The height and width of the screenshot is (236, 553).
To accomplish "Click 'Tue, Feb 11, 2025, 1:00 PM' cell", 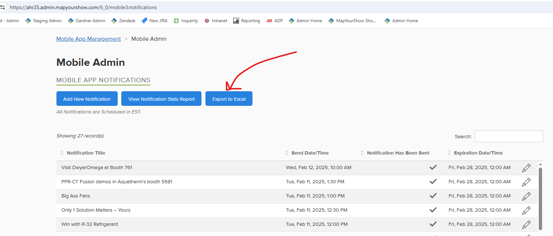I will [315, 196].
